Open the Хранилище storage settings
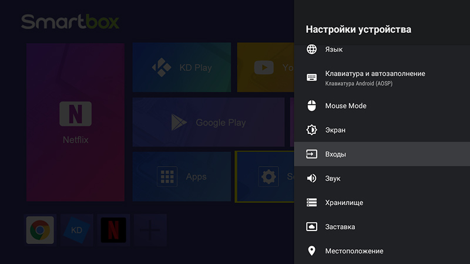Viewport: 470px width, 264px height. [x=382, y=202]
